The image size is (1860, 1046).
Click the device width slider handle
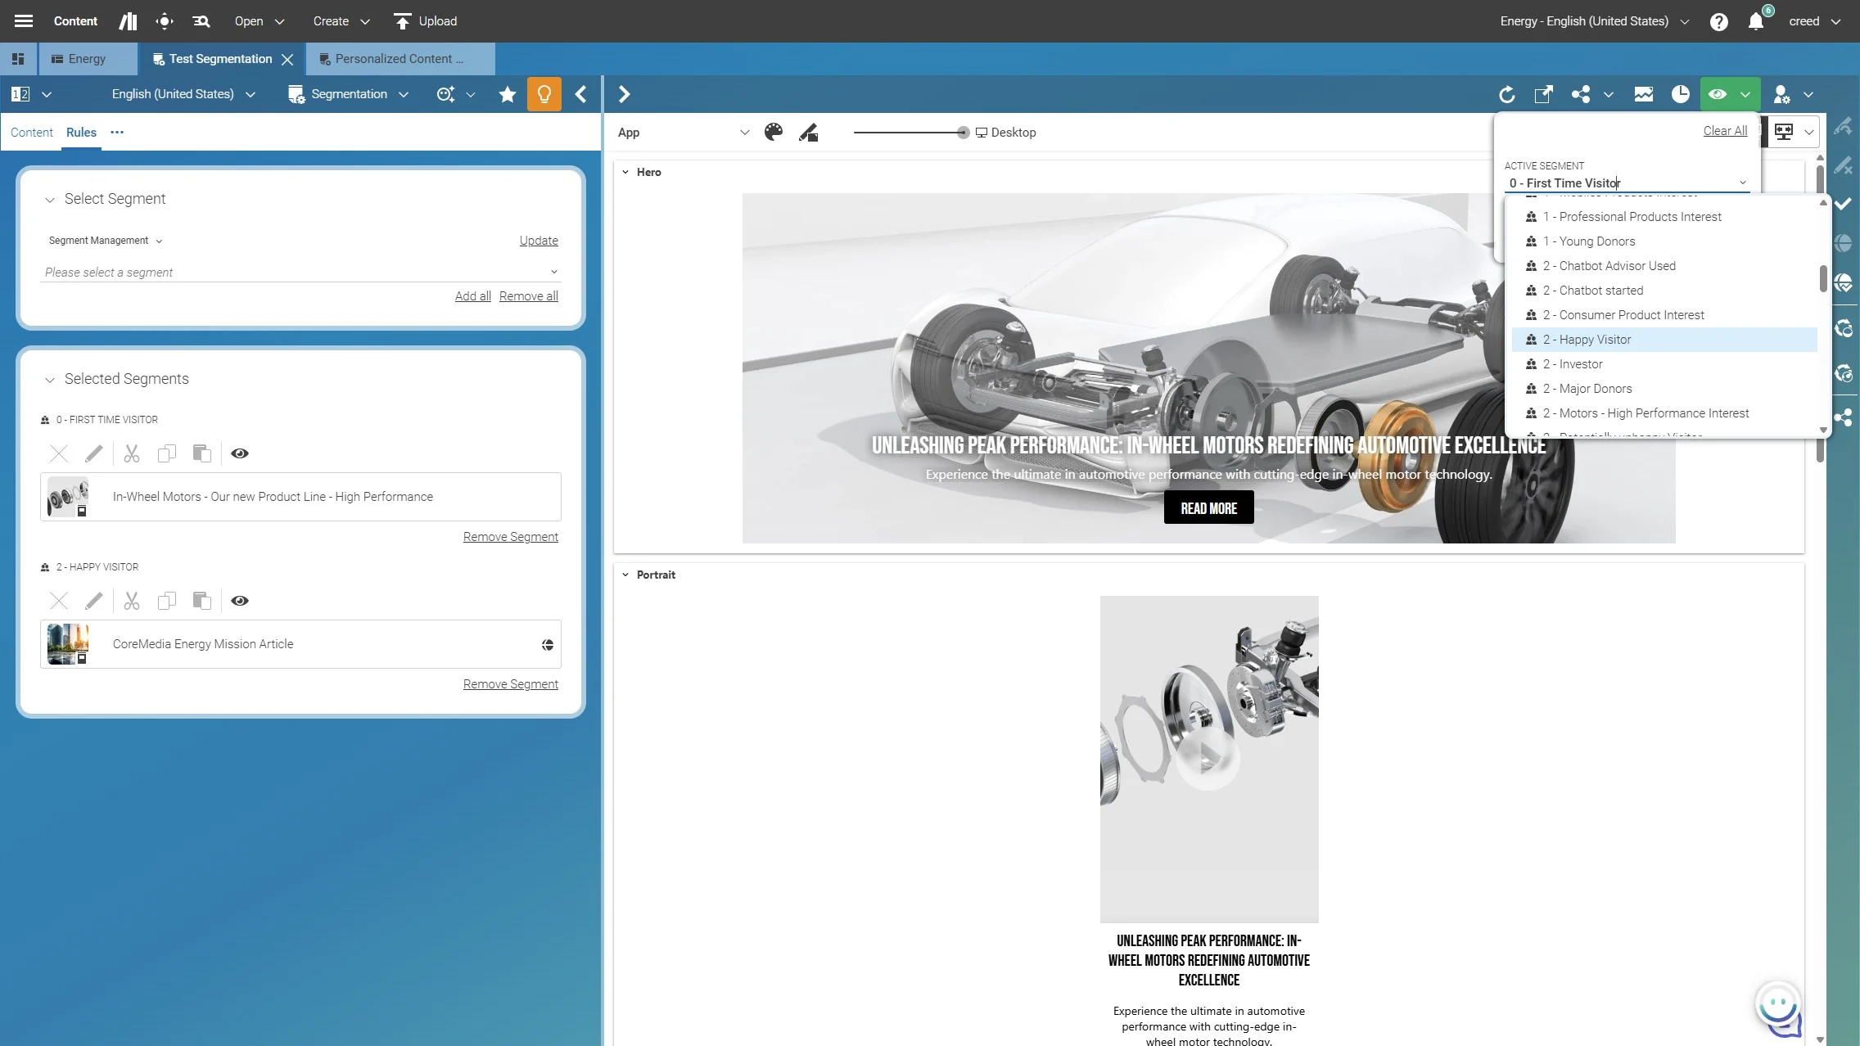(x=963, y=133)
